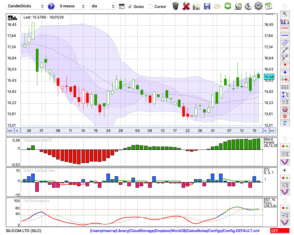Viewport: 294px width, 235px height.
Task: Click the camera snapshot icon
Action: coord(196,6)
